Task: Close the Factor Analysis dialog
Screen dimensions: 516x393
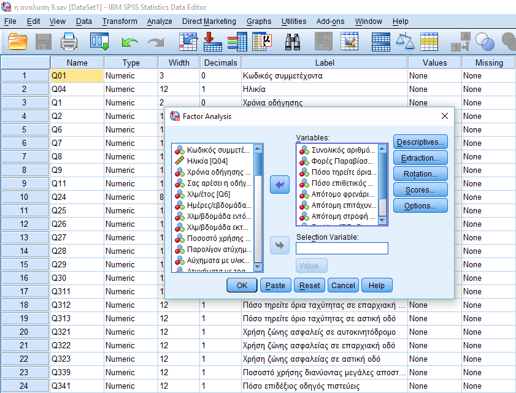Action: 445,116
